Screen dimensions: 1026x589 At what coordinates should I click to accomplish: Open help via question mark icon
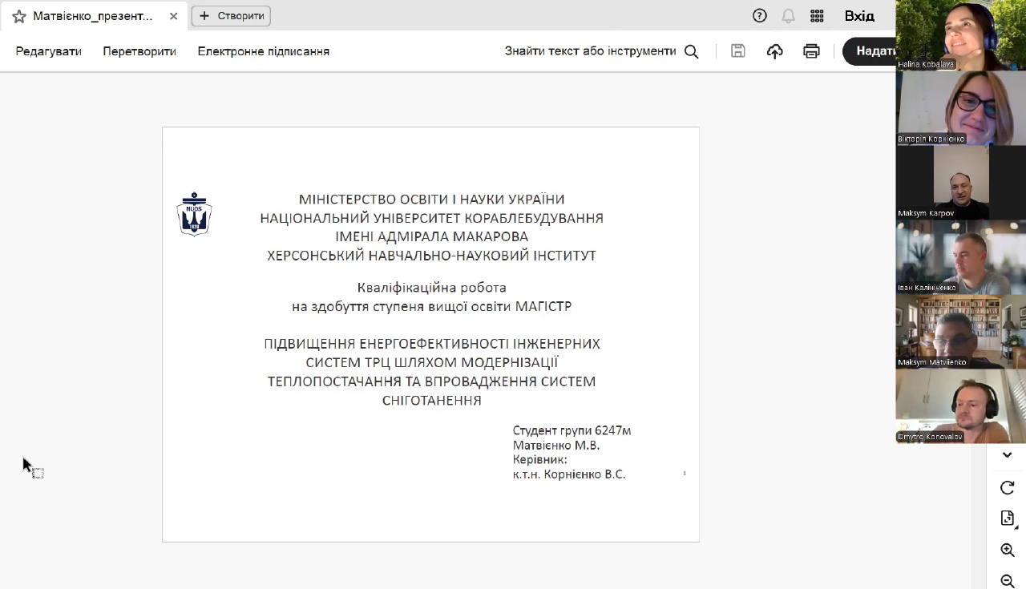(x=759, y=16)
